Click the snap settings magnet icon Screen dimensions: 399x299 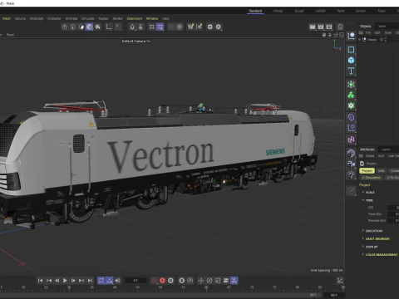coord(132,27)
